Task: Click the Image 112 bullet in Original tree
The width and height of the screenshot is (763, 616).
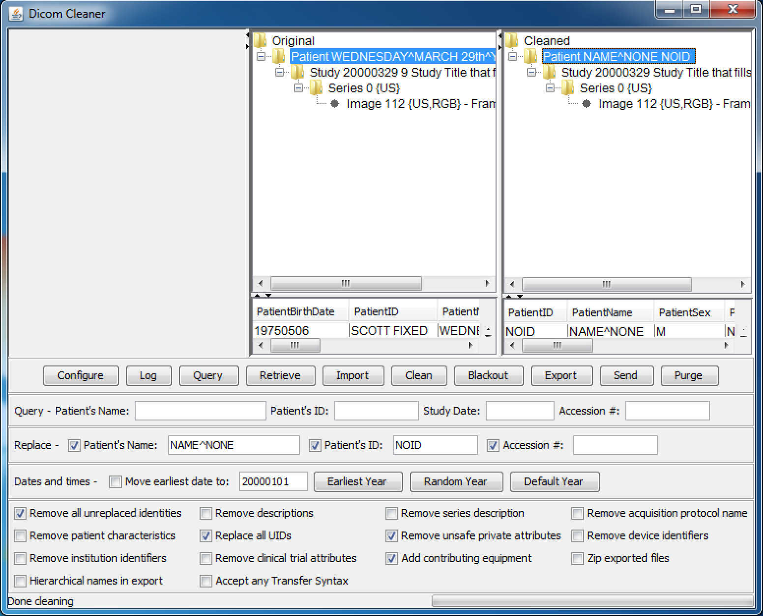Action: [335, 104]
